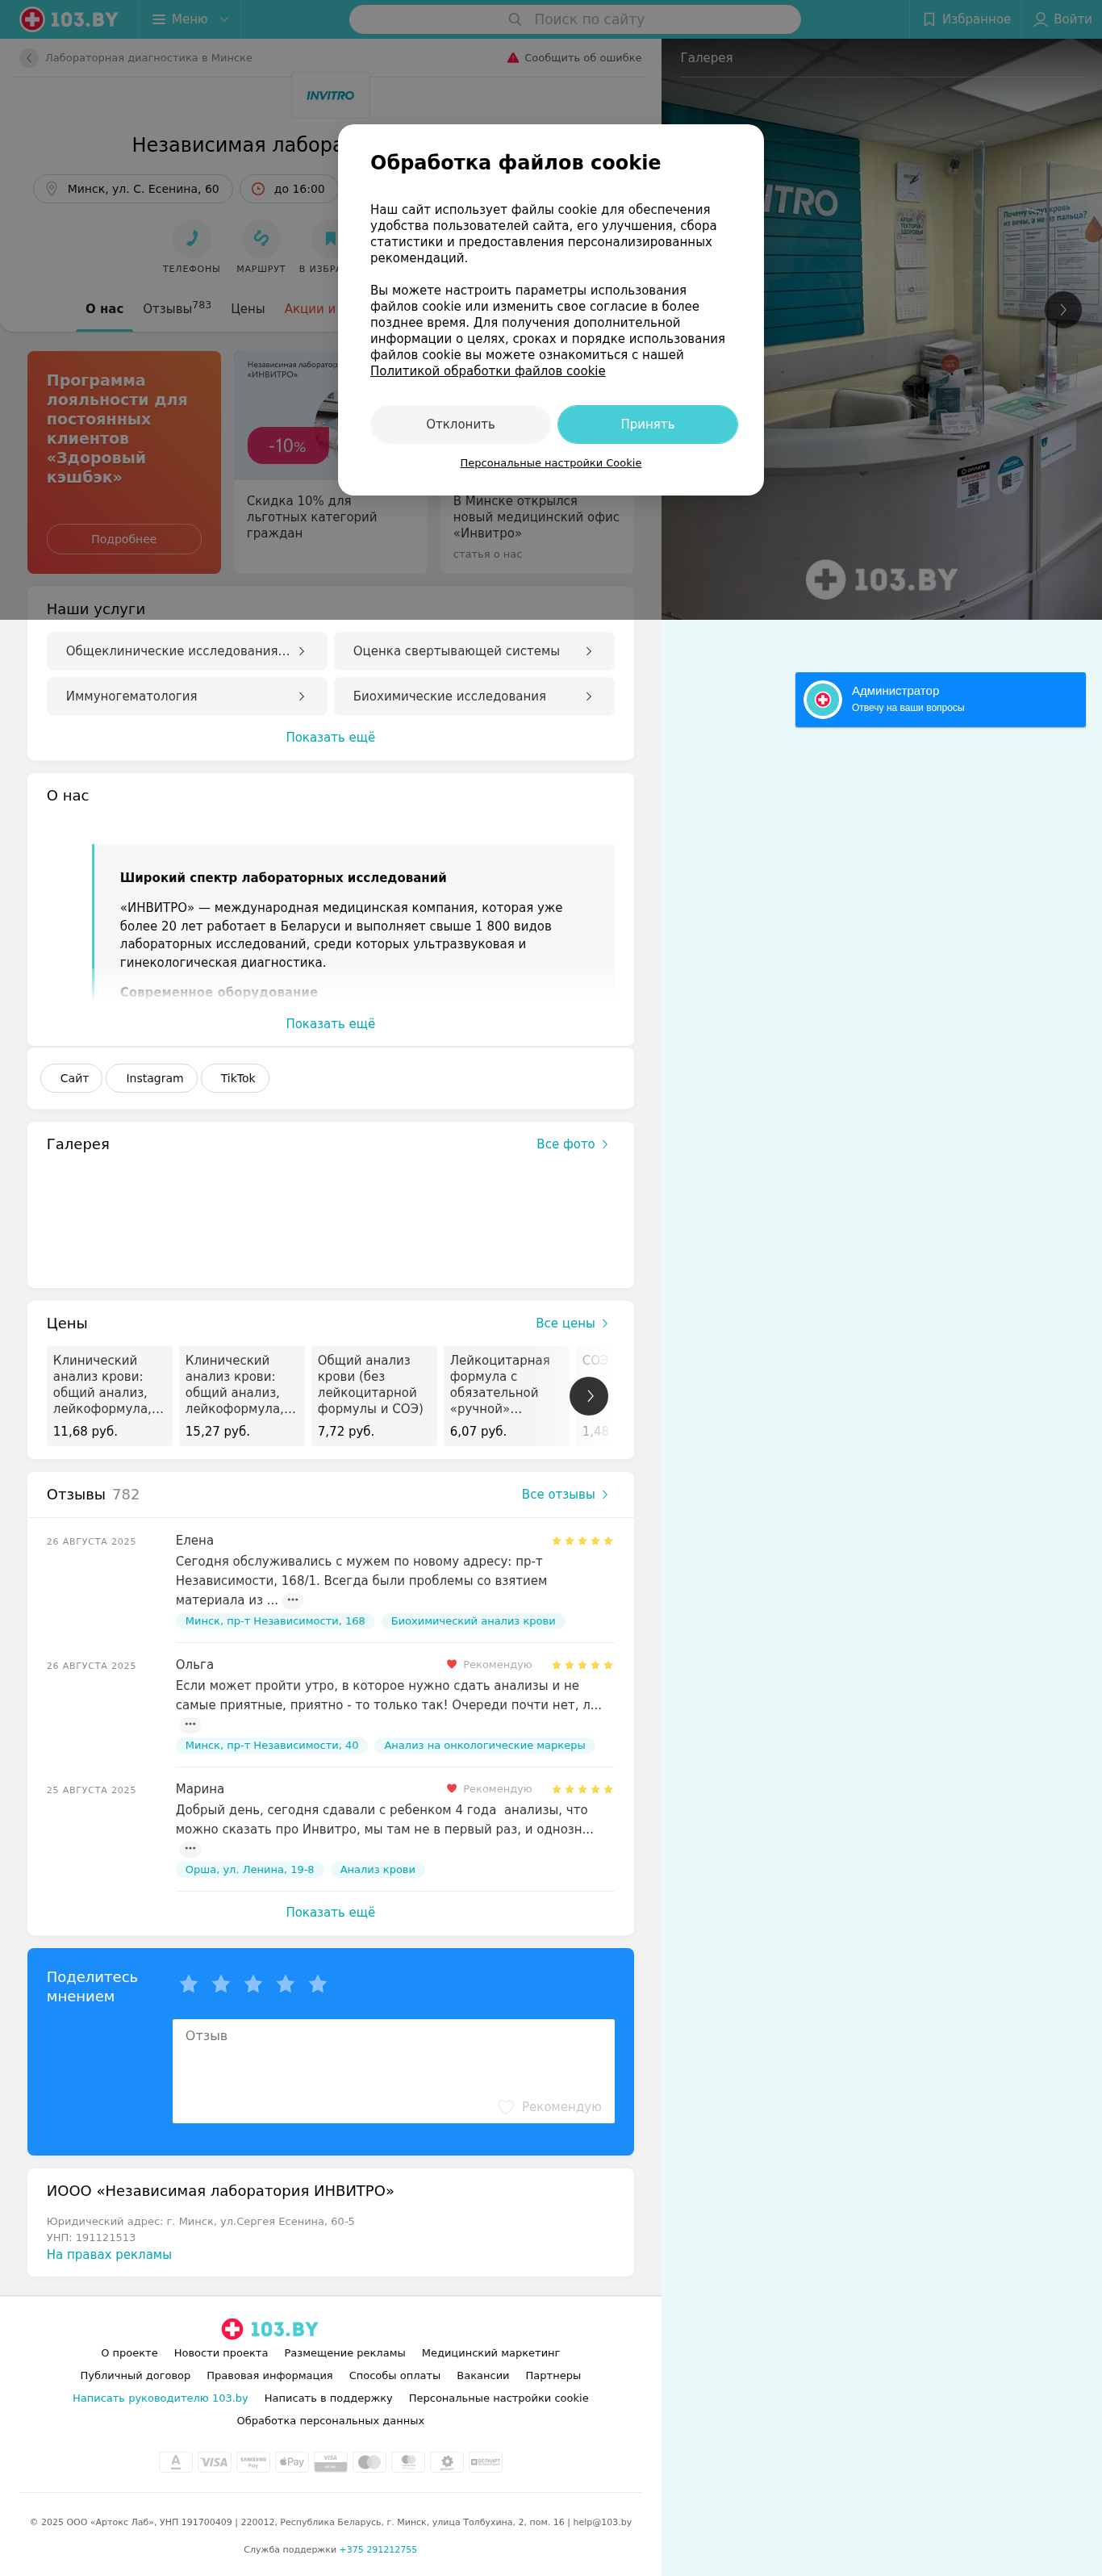Click the site search field

pos(575,19)
